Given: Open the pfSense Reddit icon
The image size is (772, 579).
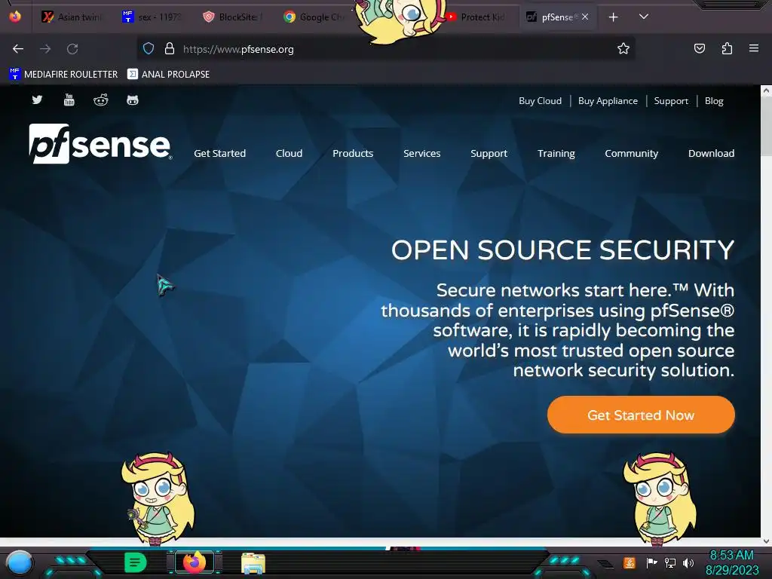Looking at the screenshot, I should coord(101,100).
